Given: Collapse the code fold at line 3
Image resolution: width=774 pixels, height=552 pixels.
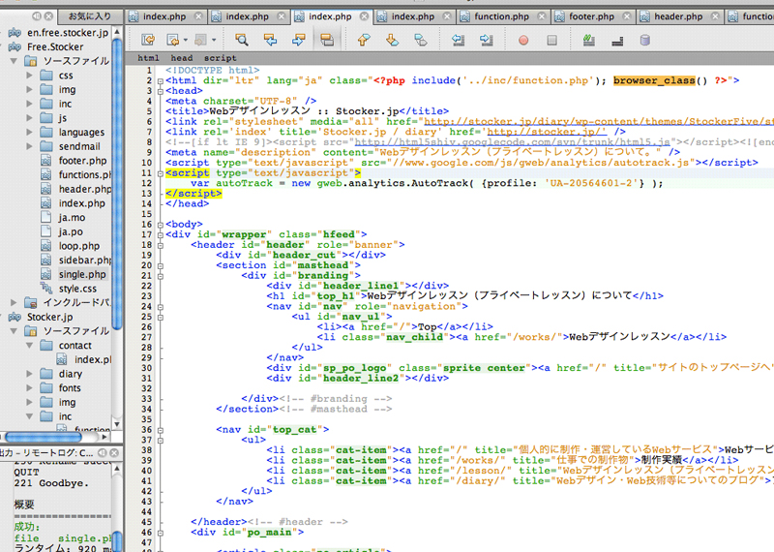Looking at the screenshot, I should (x=161, y=91).
